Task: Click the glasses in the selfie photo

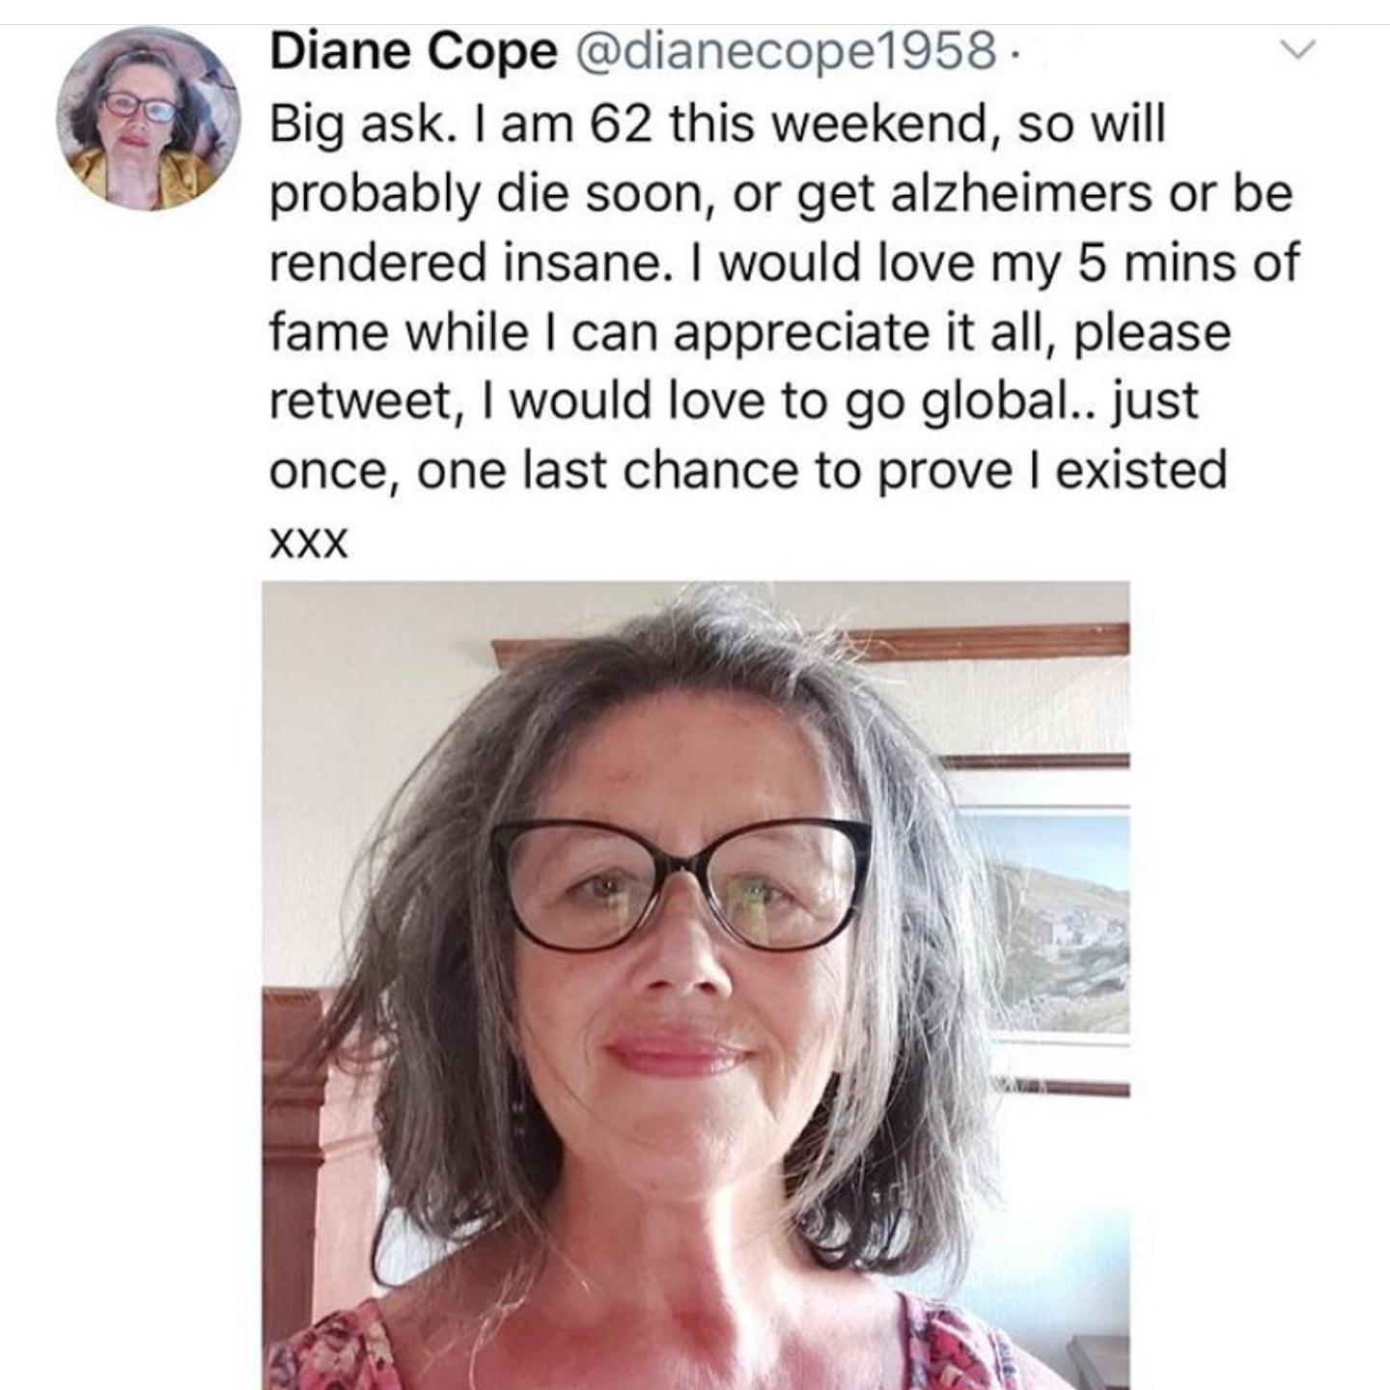Action: click(x=682, y=882)
